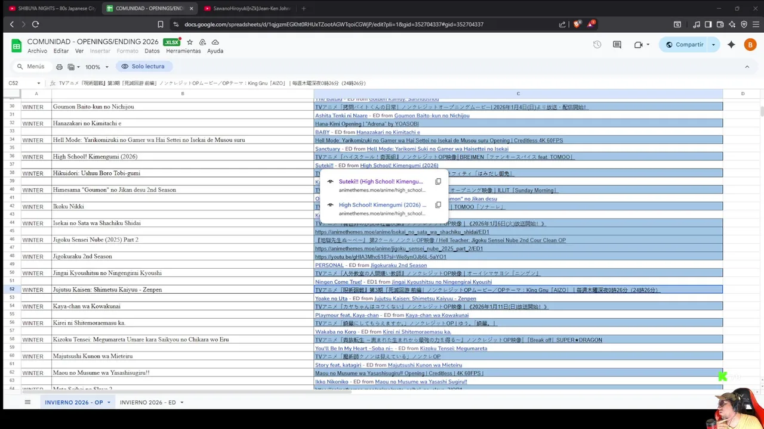Image resolution: width=764 pixels, height=429 pixels.
Task: Select the Kaya-chan wa Kowakunai cell
Action: (183, 306)
